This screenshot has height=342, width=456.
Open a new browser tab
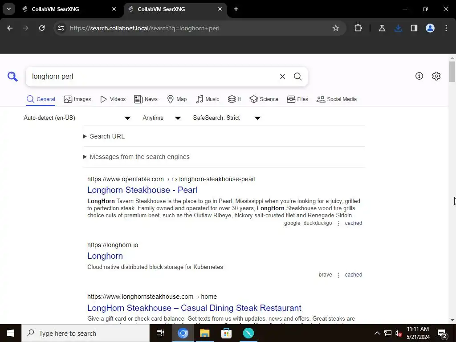point(236,9)
